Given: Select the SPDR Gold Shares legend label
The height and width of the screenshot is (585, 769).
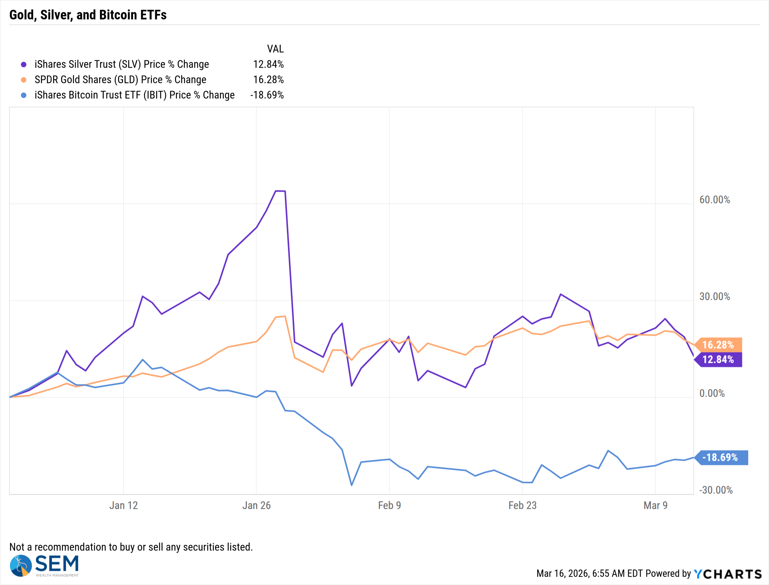Looking at the screenshot, I should tap(120, 80).
